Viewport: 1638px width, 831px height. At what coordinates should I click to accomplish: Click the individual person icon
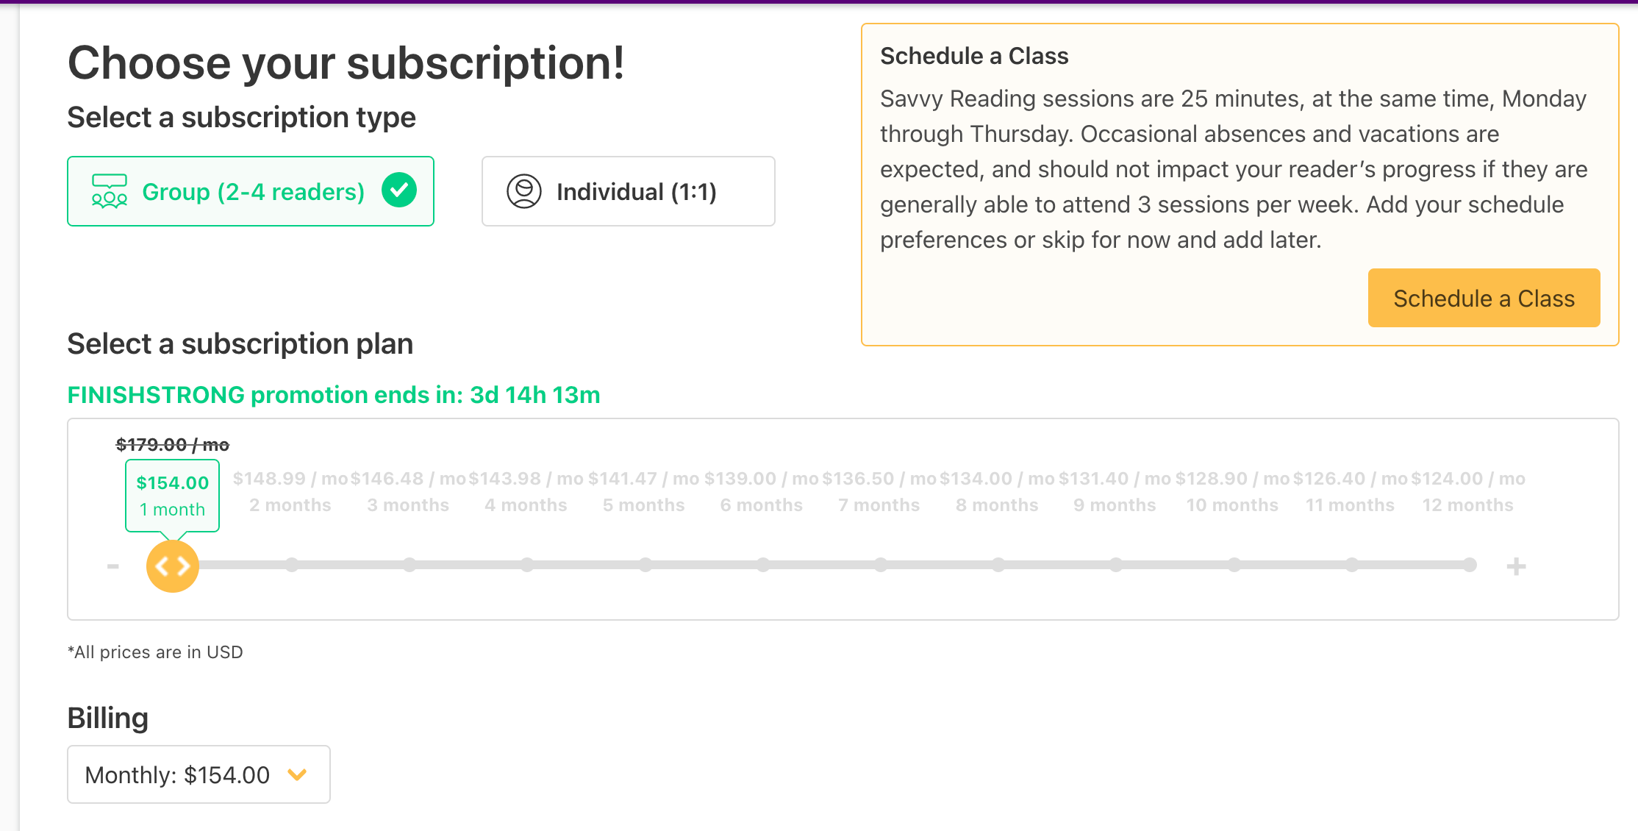click(523, 191)
